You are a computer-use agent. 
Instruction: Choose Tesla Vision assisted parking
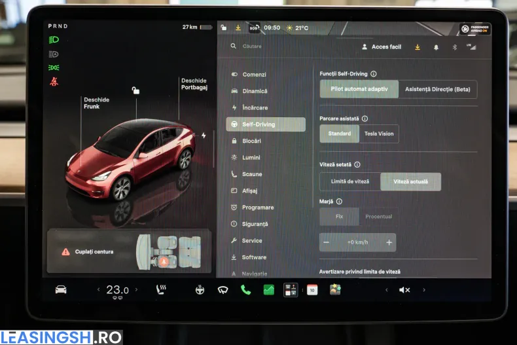(x=379, y=134)
